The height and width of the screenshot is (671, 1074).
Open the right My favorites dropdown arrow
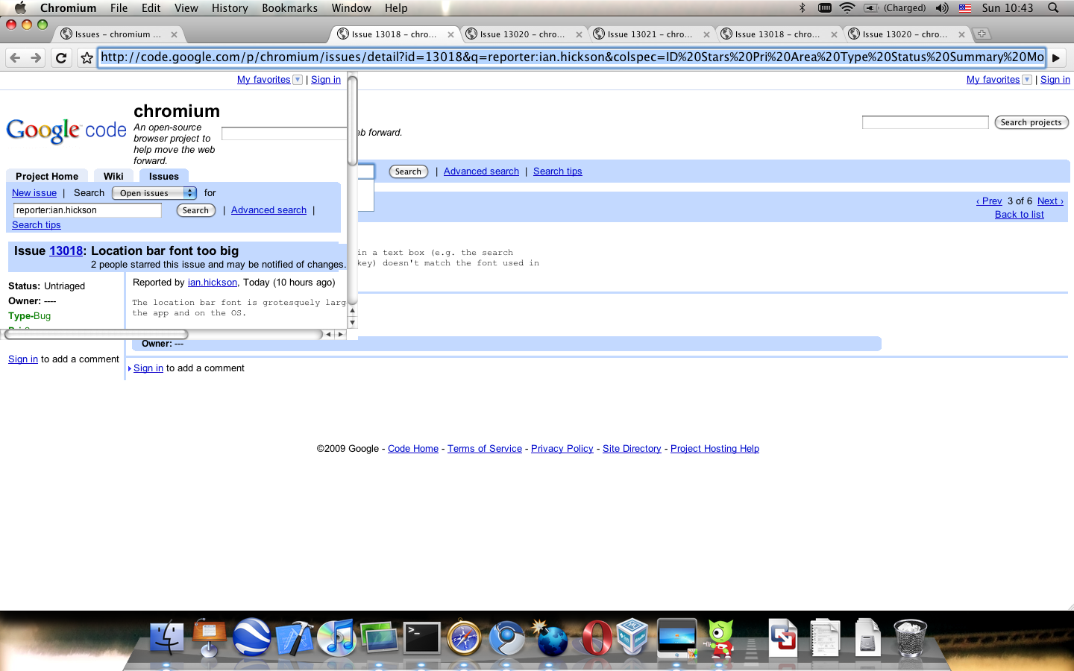[1027, 80]
